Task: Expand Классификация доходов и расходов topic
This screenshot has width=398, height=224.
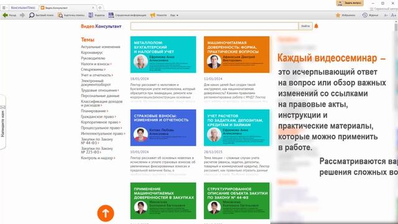Action: click(x=101, y=103)
